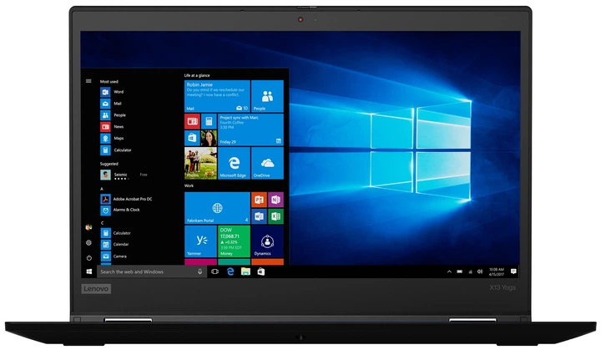Open the Dynamics tile
This screenshot has width=601, height=350.
268,241
